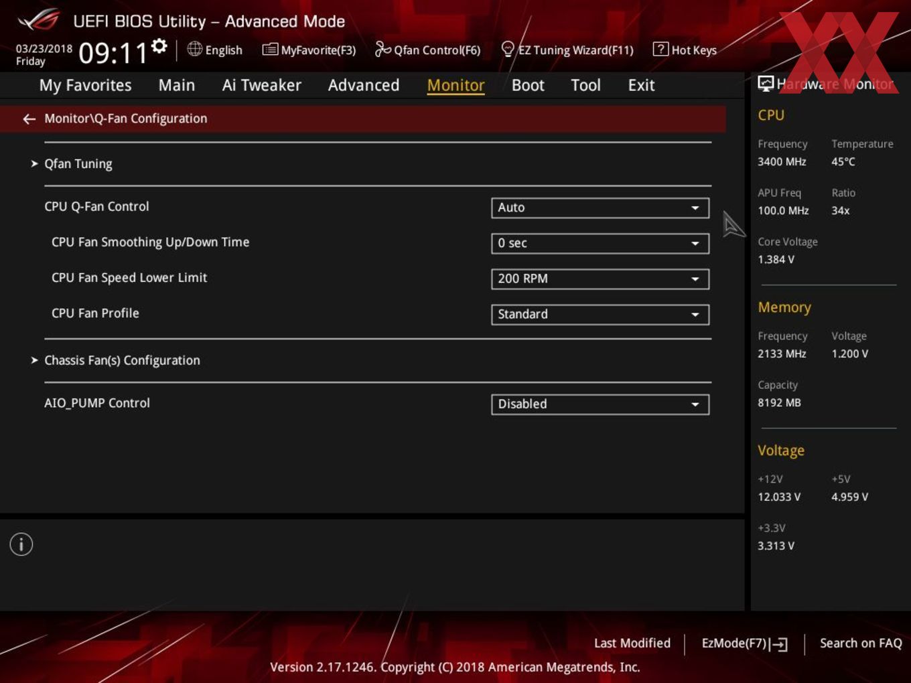Click the Version 2.17.1246 copyright text
The image size is (911, 683).
tap(455, 667)
